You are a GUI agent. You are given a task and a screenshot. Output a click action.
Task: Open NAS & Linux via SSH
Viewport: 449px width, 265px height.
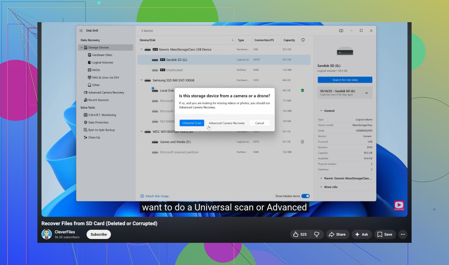106,78
